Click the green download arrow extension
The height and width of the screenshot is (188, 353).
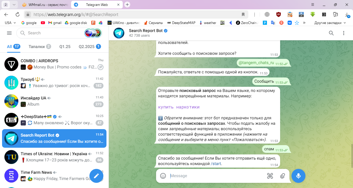click(x=313, y=14)
